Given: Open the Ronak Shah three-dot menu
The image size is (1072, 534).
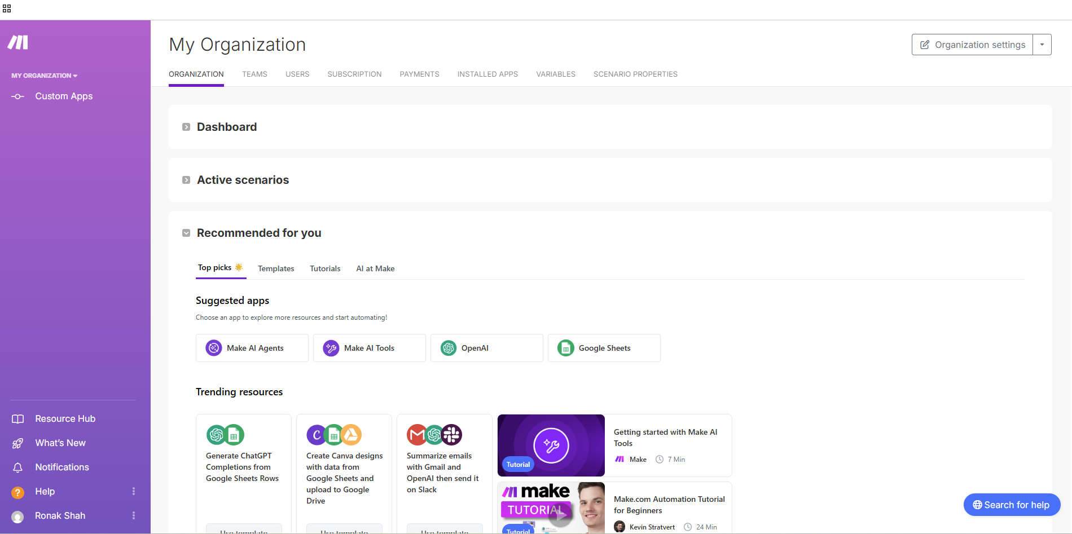Looking at the screenshot, I should coord(134,515).
